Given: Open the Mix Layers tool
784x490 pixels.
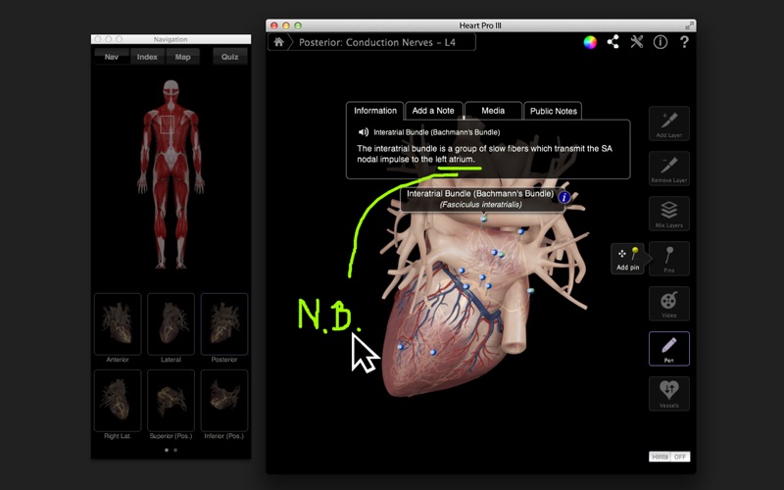Looking at the screenshot, I should pyautogui.click(x=669, y=214).
